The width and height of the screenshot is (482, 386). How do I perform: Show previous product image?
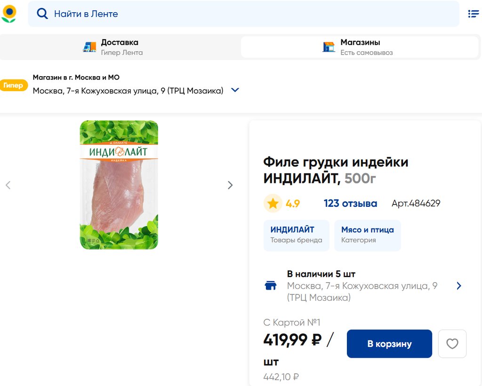(x=8, y=185)
